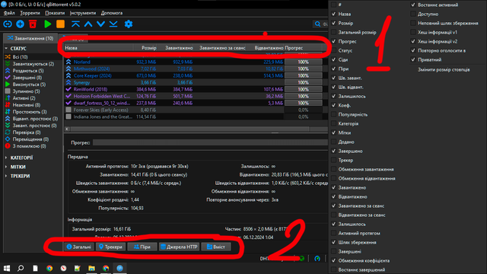Click progress bar of Synergy torrent
Screen dimensions: 487x274
point(303,82)
